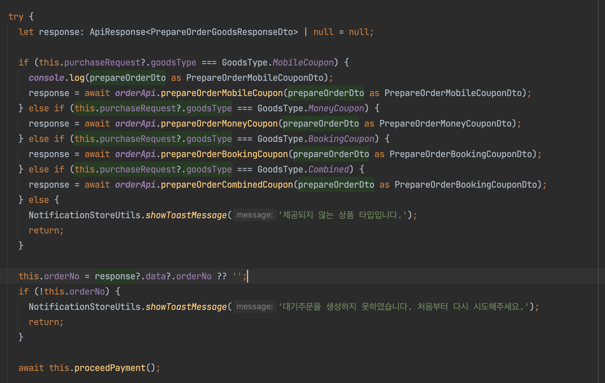The image size is (605, 383).
Task: Click PrepareOrderMoneyCouponDto type cast
Action: [445, 123]
